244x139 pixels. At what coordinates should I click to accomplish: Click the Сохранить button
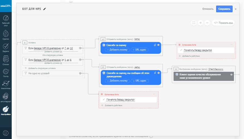[x=224, y=9]
